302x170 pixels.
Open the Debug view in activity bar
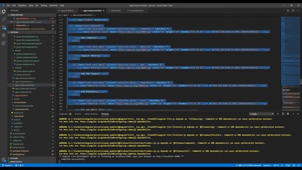[x=3, y=35]
